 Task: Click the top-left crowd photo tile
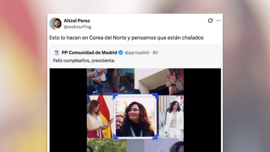click(x=110, y=81)
